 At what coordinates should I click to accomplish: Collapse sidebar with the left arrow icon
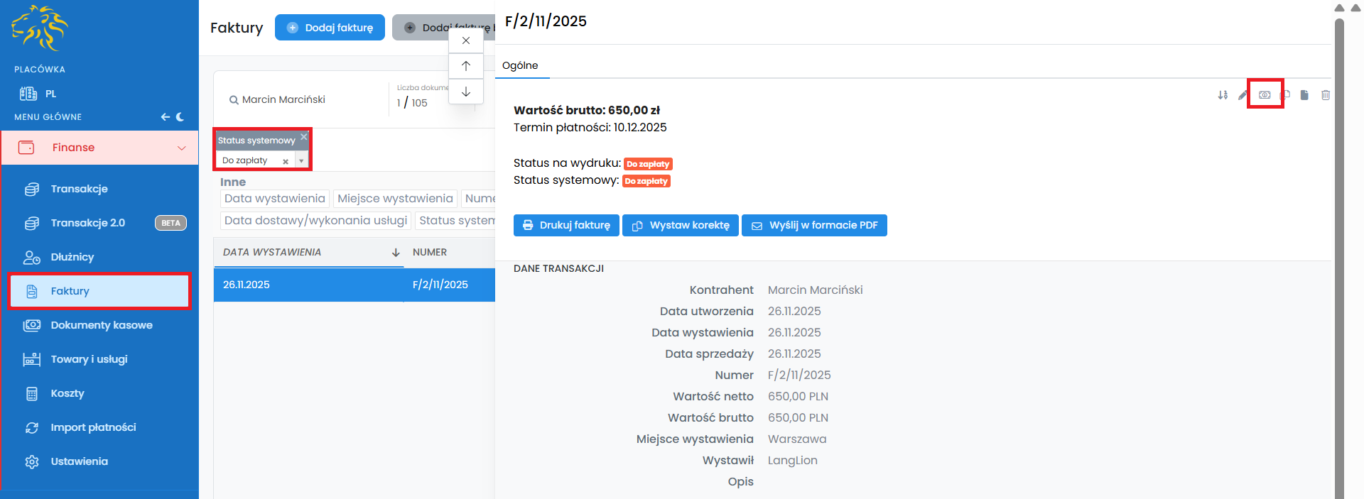coord(165,117)
